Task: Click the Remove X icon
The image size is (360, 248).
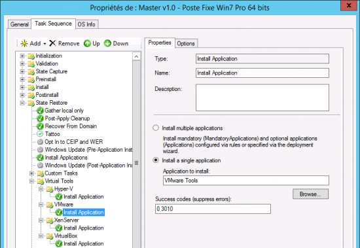Action: click(x=52, y=43)
